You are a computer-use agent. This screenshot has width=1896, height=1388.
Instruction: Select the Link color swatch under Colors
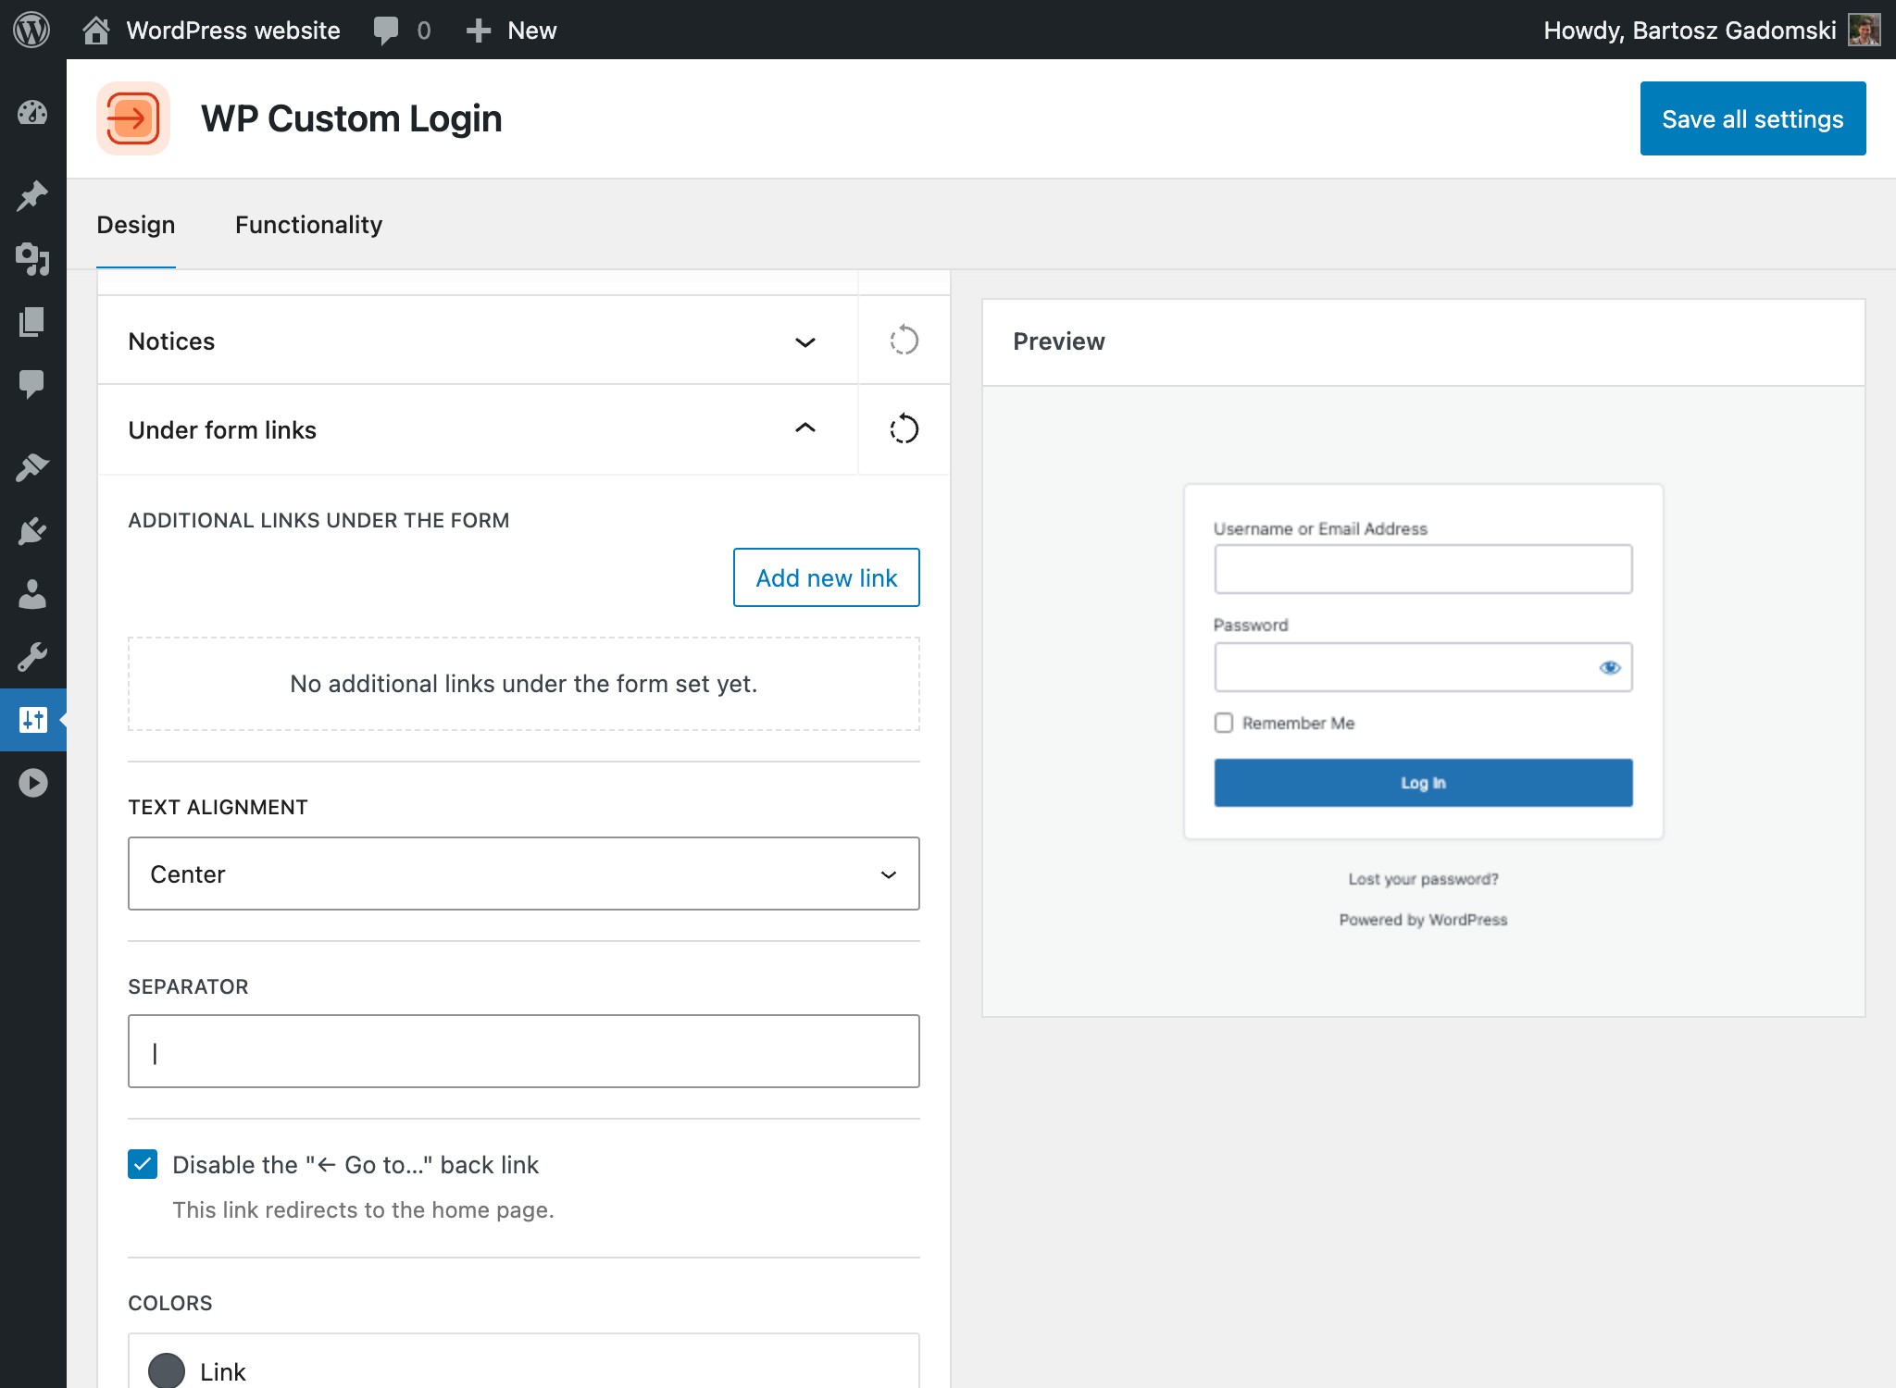coord(168,1369)
